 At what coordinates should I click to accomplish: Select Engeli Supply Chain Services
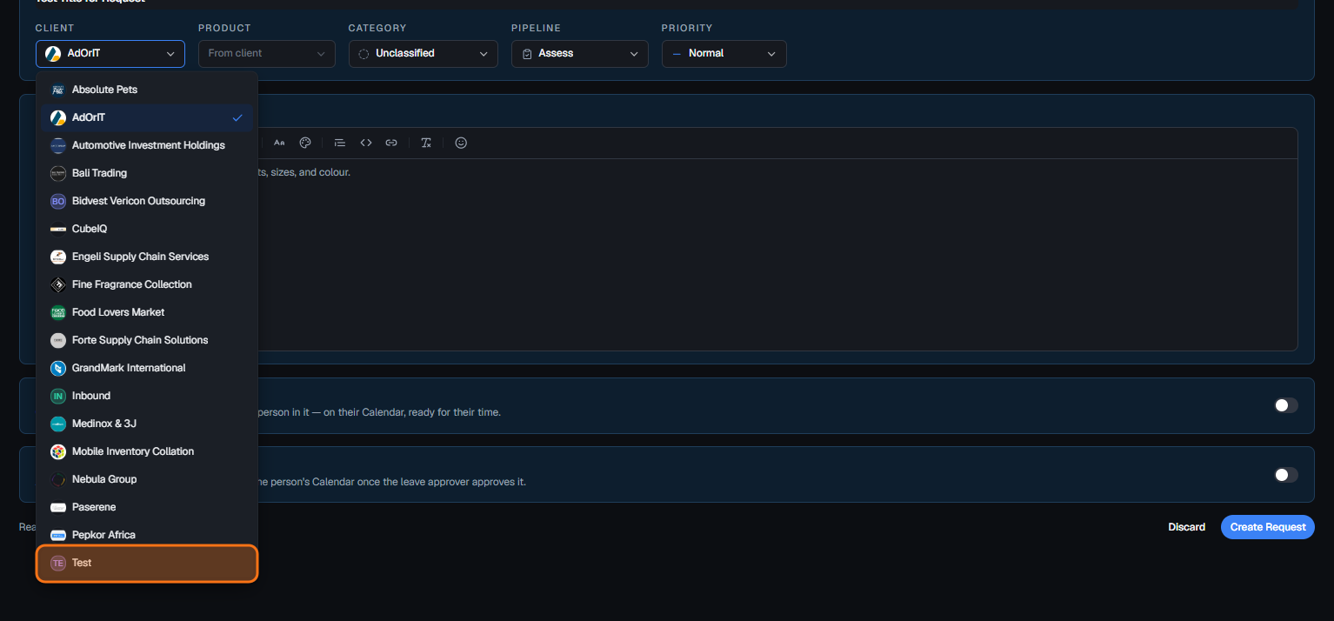point(147,257)
